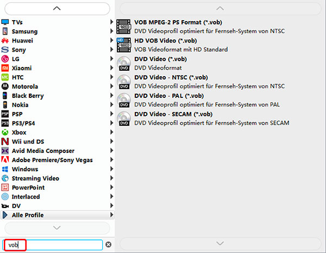Screen dimensions: 326x253
Task: Click the Alle Profile play icon
Action: (5, 215)
